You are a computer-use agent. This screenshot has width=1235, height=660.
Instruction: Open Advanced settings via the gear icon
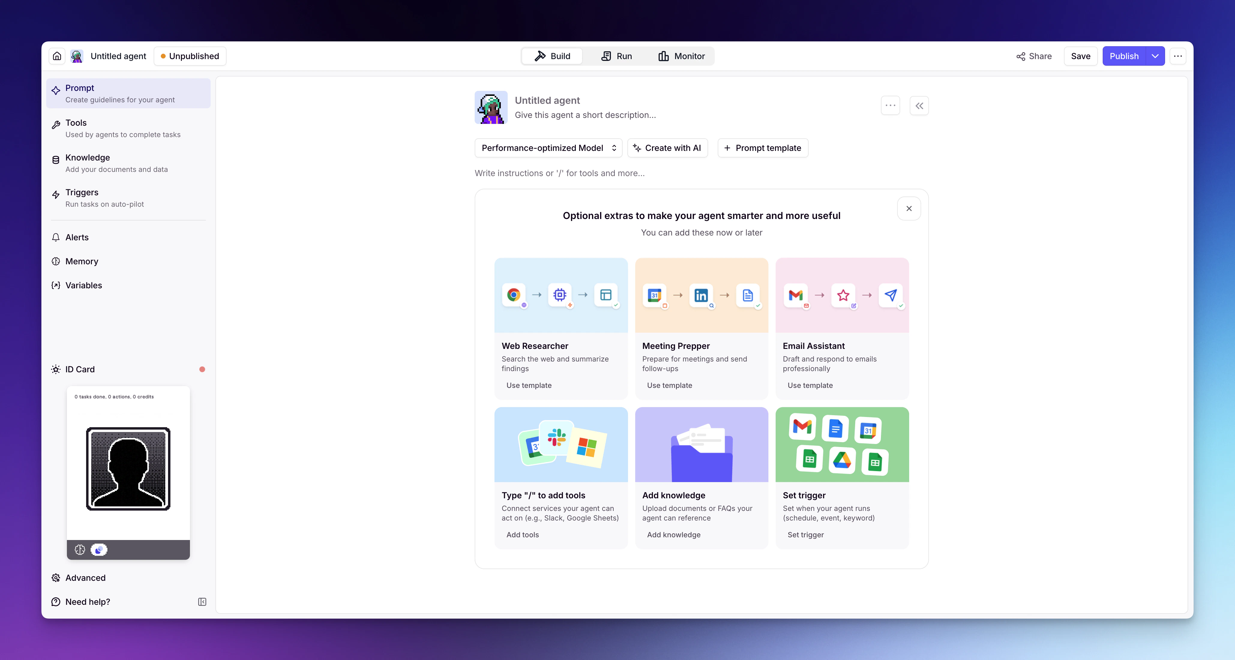point(56,578)
